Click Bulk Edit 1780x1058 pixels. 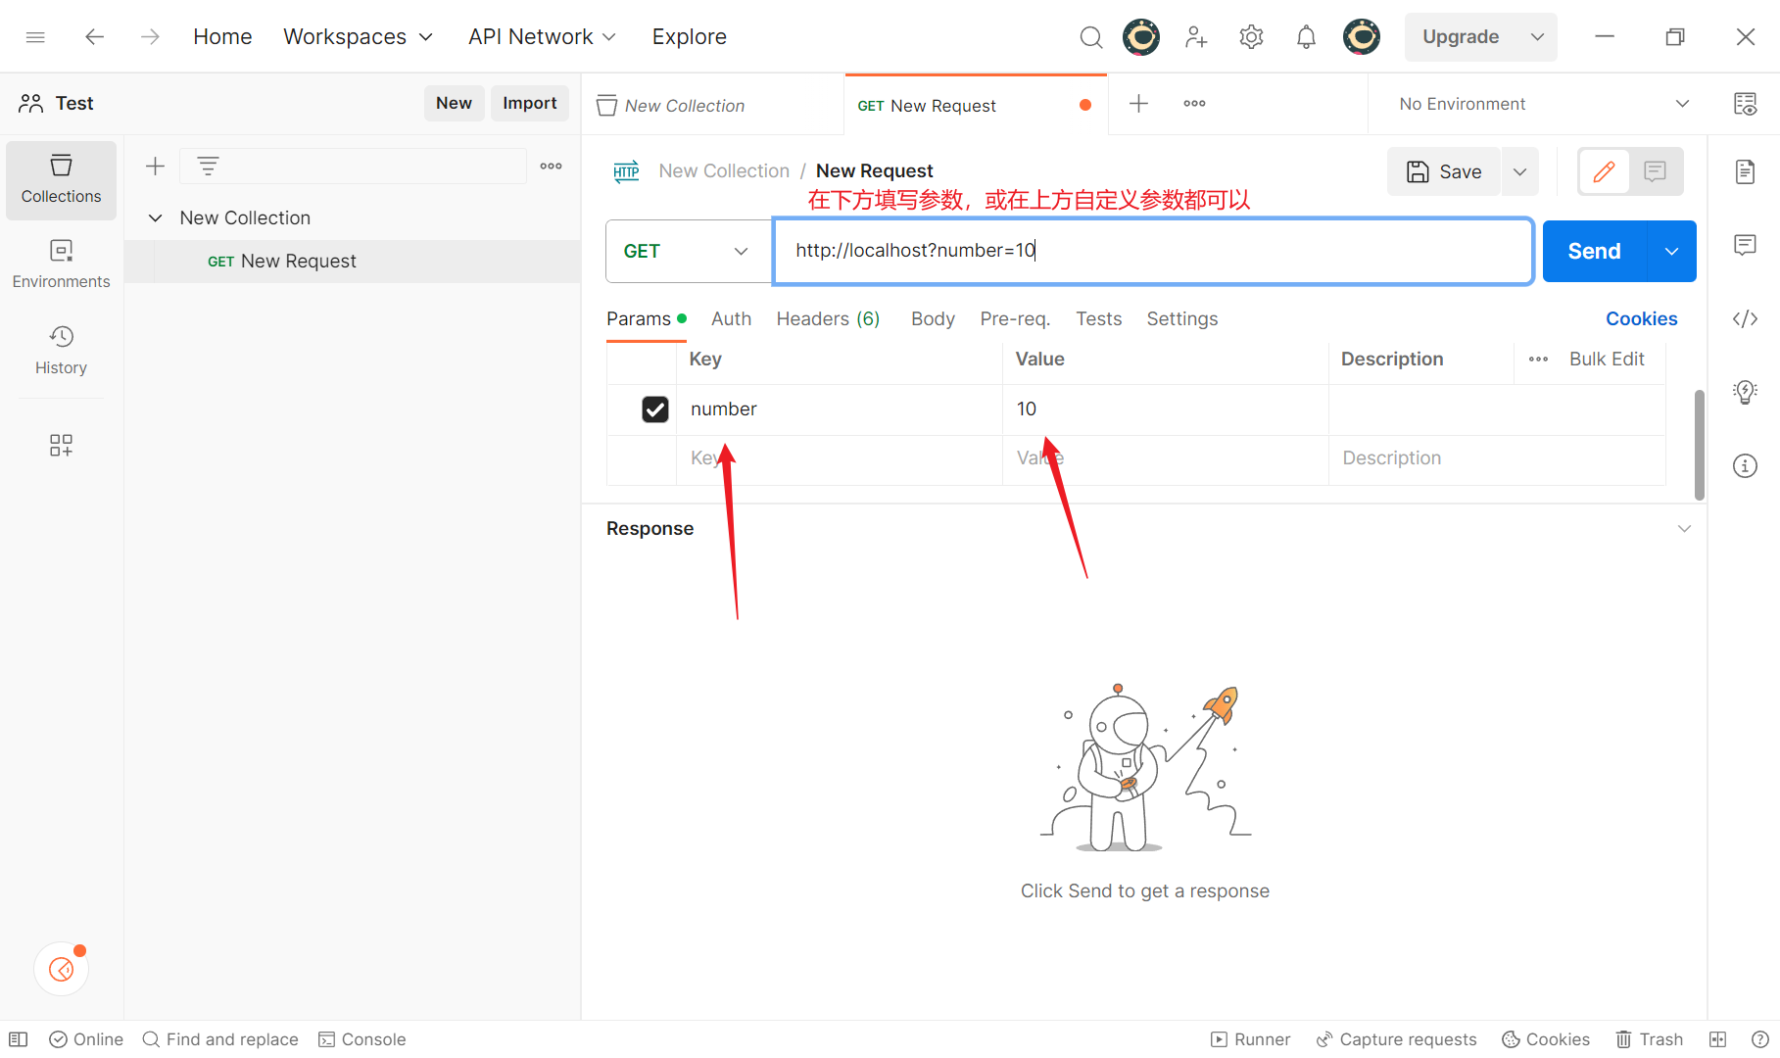(x=1607, y=360)
